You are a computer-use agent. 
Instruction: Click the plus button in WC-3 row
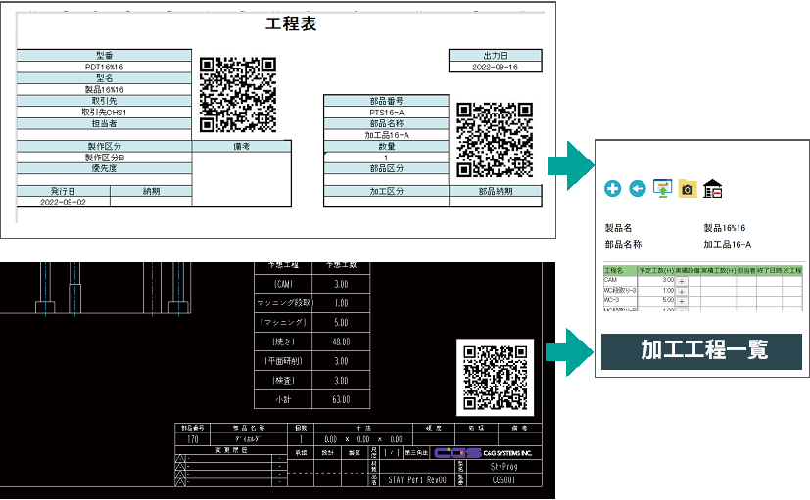click(682, 301)
